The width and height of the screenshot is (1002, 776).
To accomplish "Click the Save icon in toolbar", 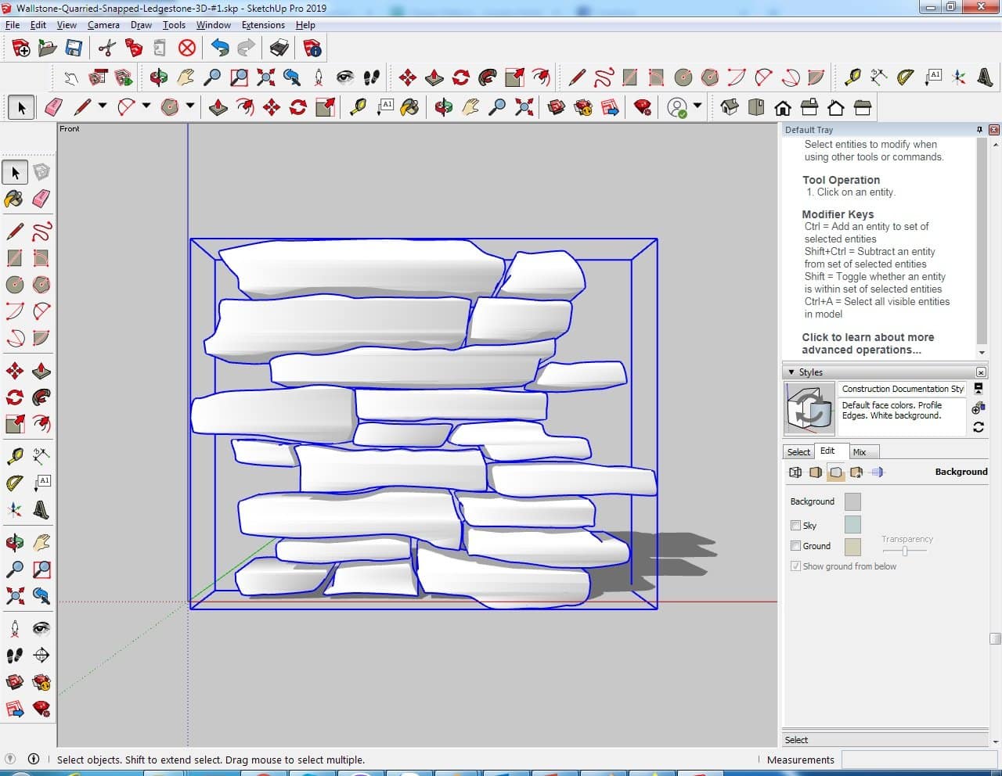I will pyautogui.click(x=74, y=48).
